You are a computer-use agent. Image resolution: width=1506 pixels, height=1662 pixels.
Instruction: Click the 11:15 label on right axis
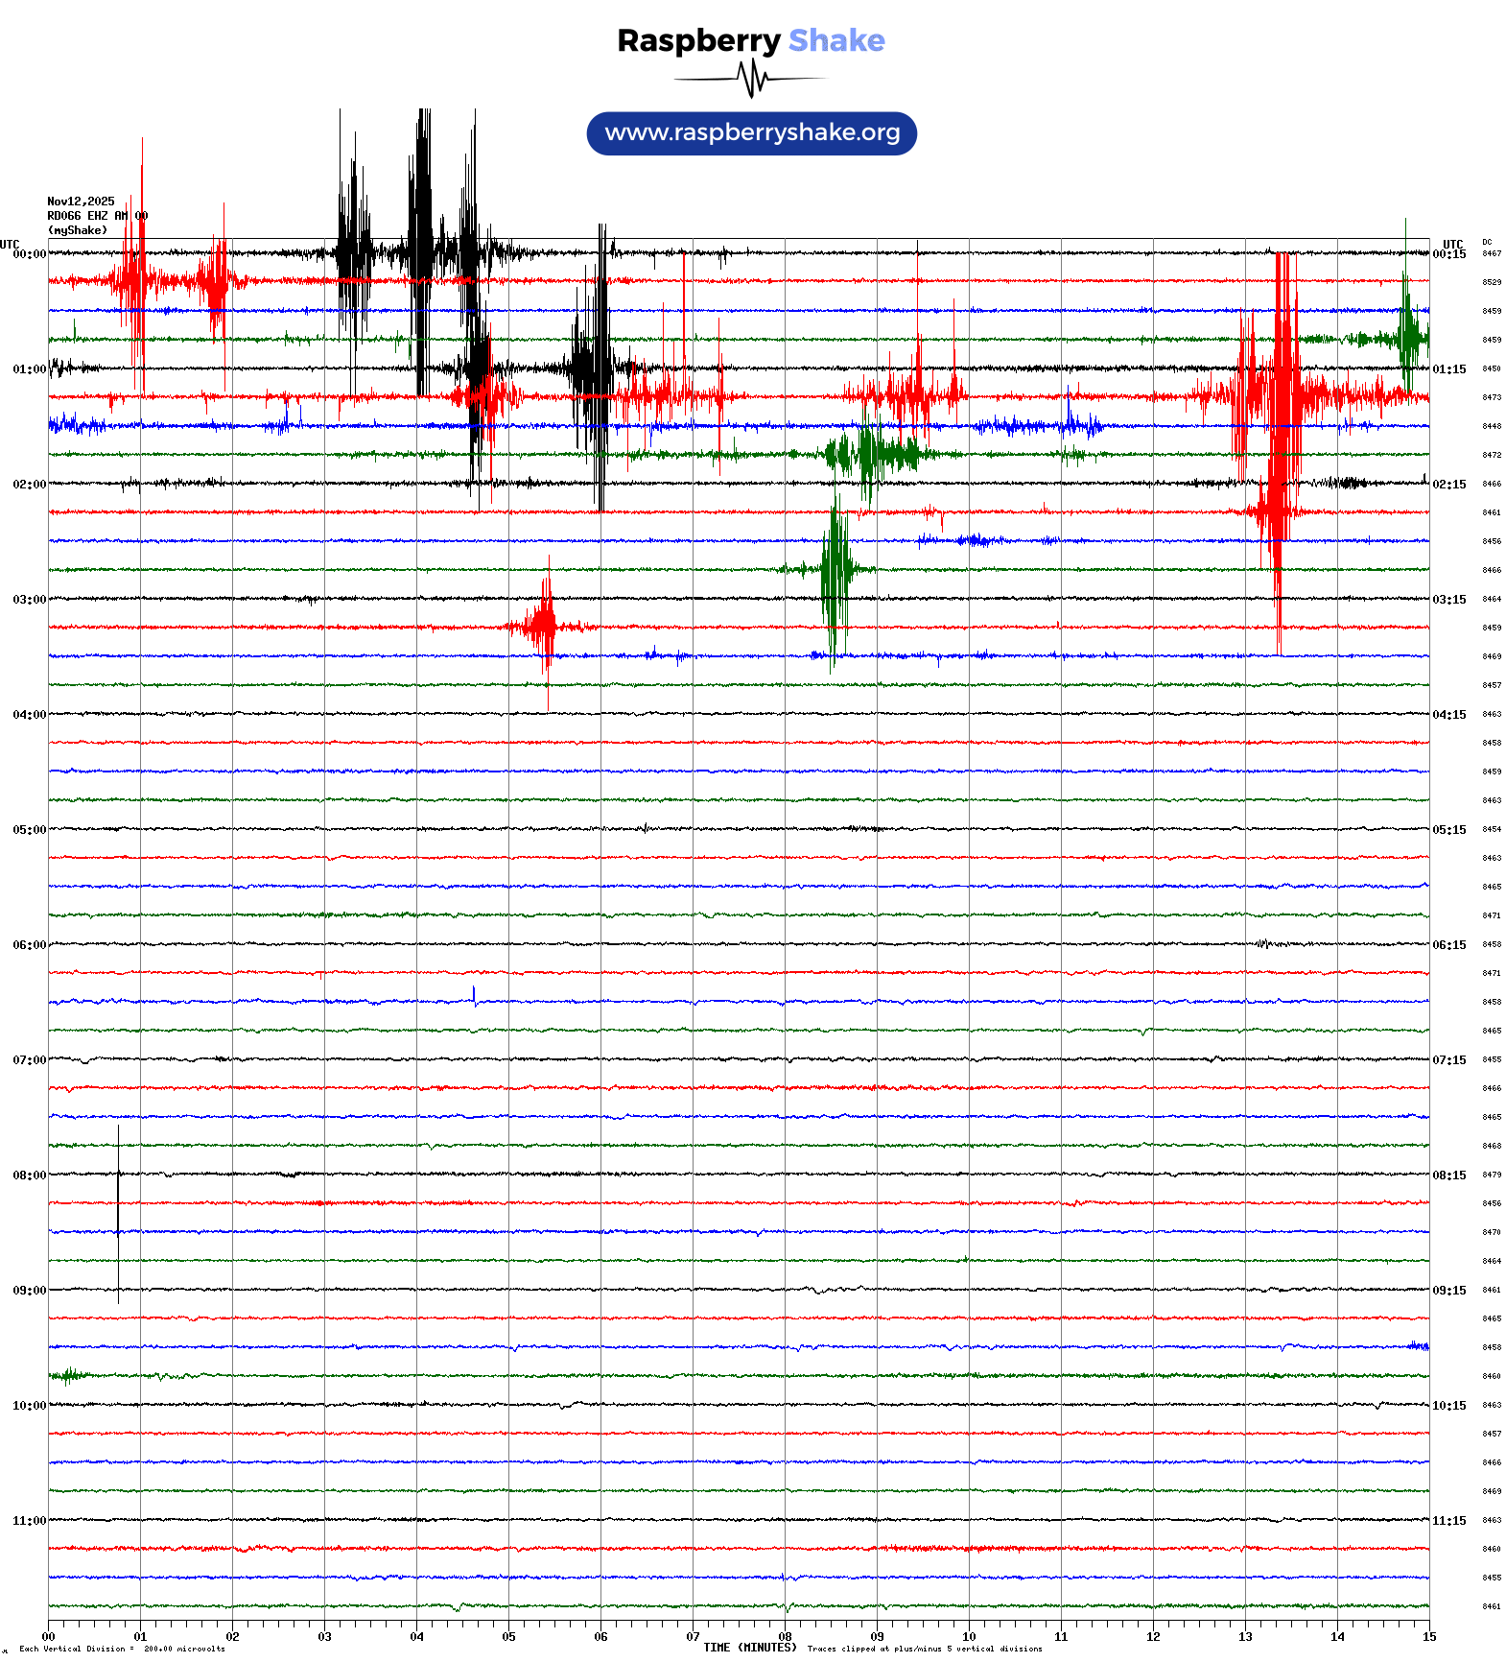(1448, 1521)
